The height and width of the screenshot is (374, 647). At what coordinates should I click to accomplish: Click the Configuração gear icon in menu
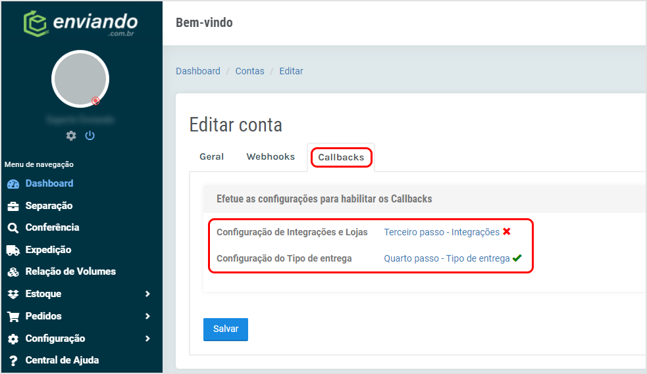coord(13,339)
